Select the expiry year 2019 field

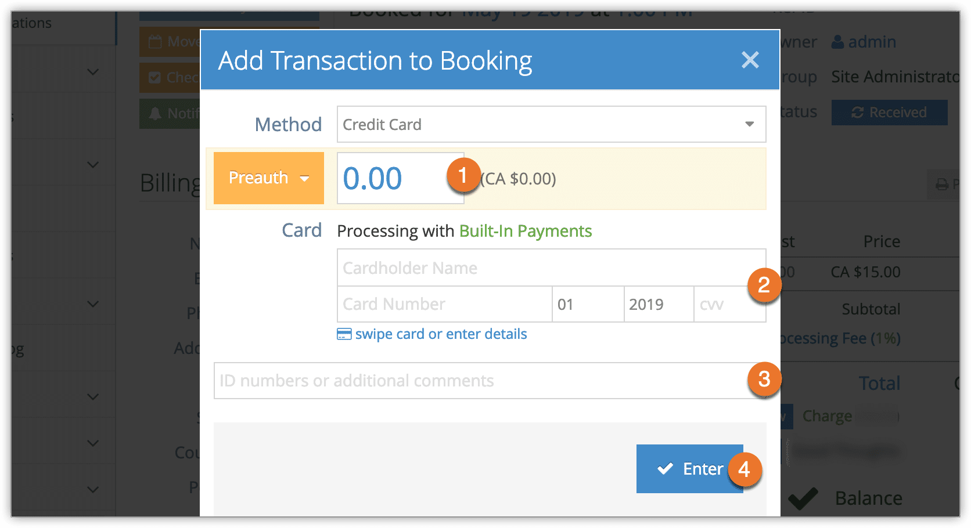click(x=659, y=304)
